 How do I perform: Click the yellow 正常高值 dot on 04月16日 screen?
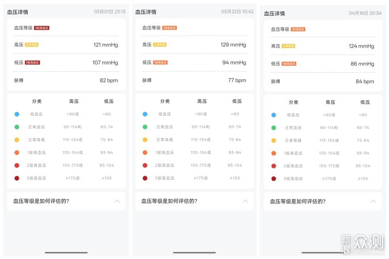273,140
